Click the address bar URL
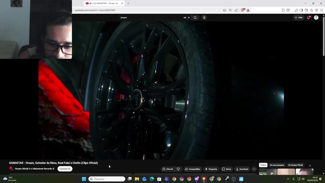Viewport: 325px width, 183px height. [95, 10]
